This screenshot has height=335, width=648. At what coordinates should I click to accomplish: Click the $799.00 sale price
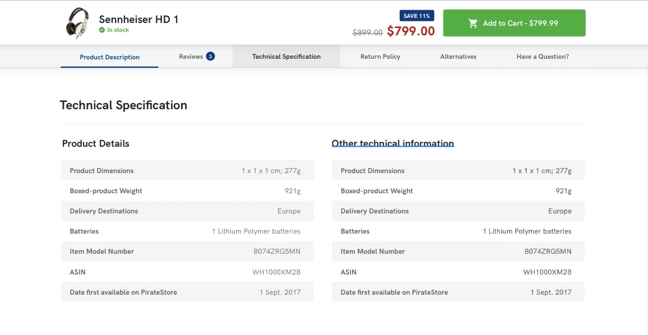(411, 31)
